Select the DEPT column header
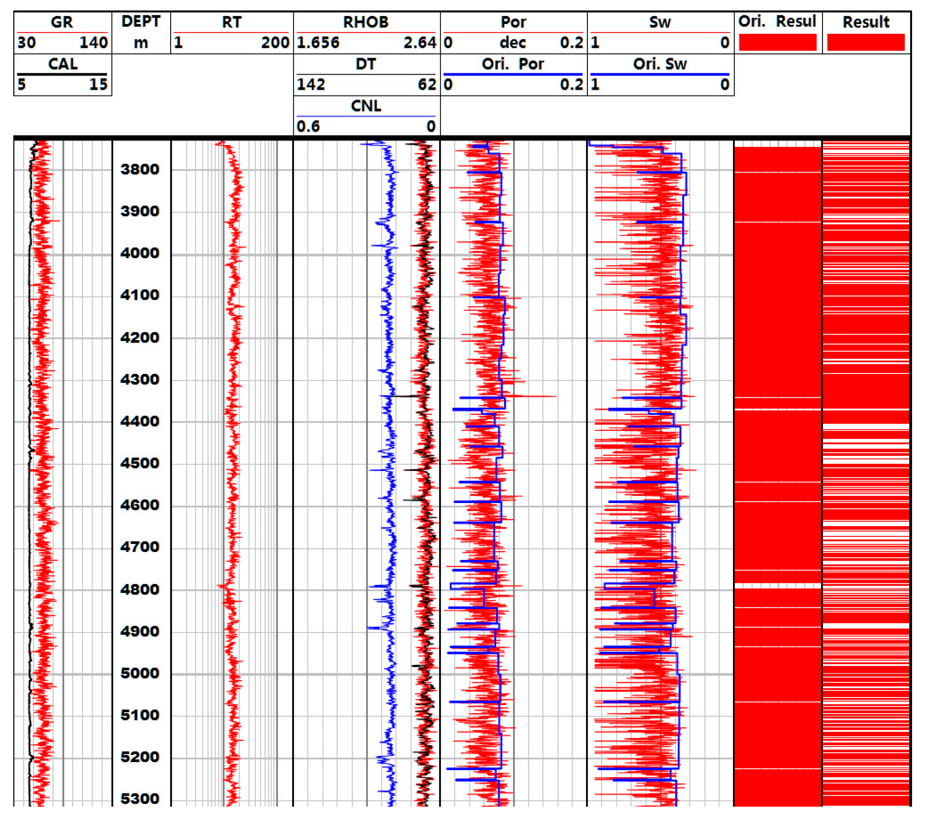Viewport: 926px width, 826px height. click(141, 21)
